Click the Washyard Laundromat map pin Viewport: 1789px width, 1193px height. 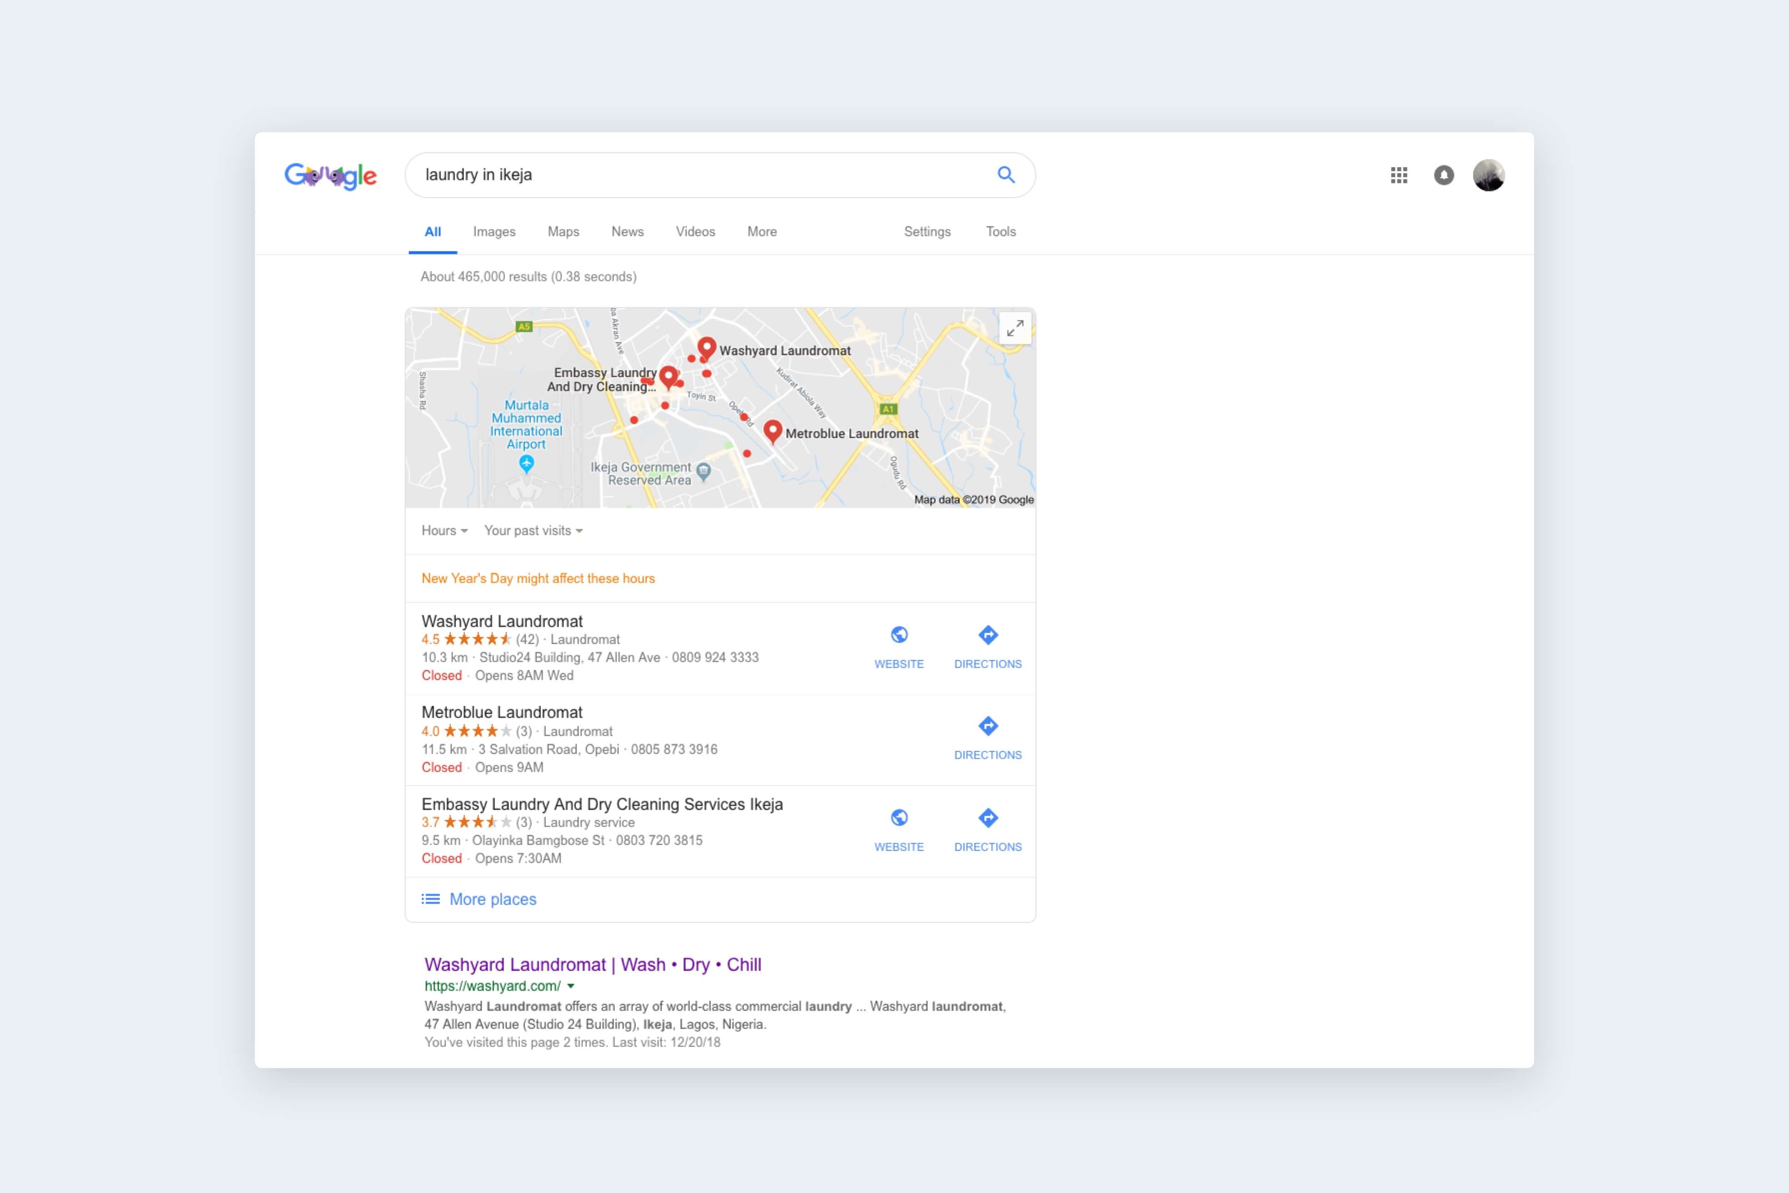pyautogui.click(x=706, y=348)
